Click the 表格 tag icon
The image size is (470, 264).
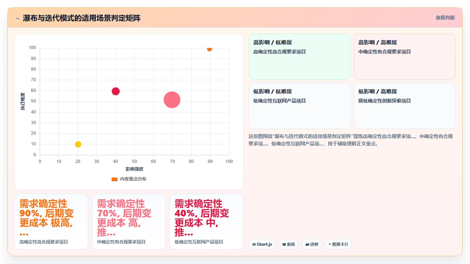click(284, 245)
